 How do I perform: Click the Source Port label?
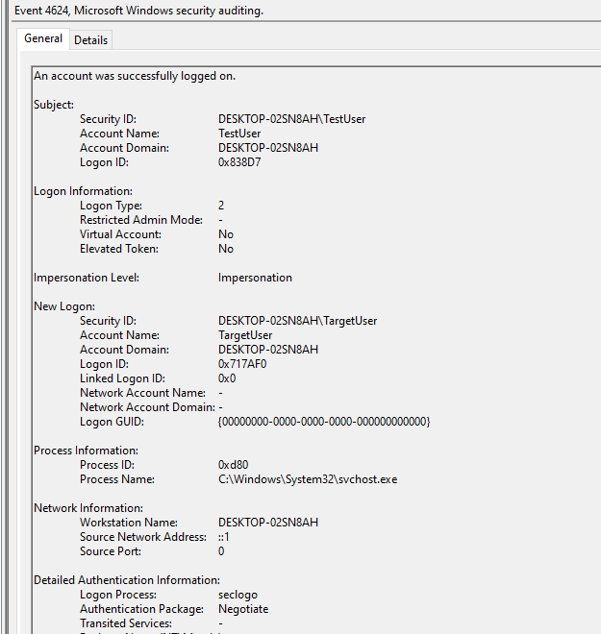110,551
